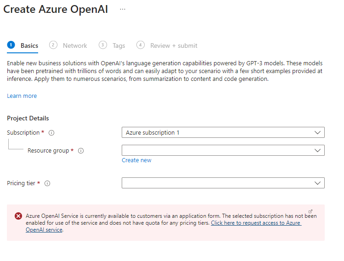This screenshot has width=344, height=261.
Task: Click the external link icon in banner
Action: pos(311,211)
